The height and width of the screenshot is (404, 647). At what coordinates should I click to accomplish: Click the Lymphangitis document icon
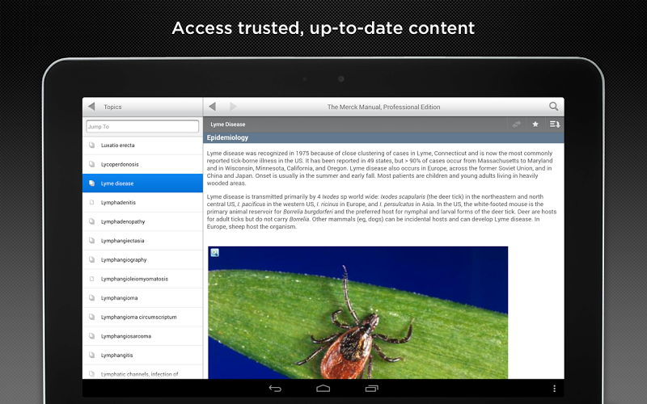pyautogui.click(x=91, y=355)
